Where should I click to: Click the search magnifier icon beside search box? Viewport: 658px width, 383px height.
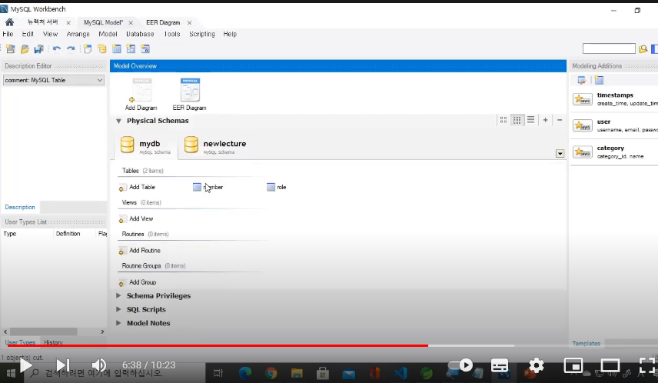[x=643, y=49]
